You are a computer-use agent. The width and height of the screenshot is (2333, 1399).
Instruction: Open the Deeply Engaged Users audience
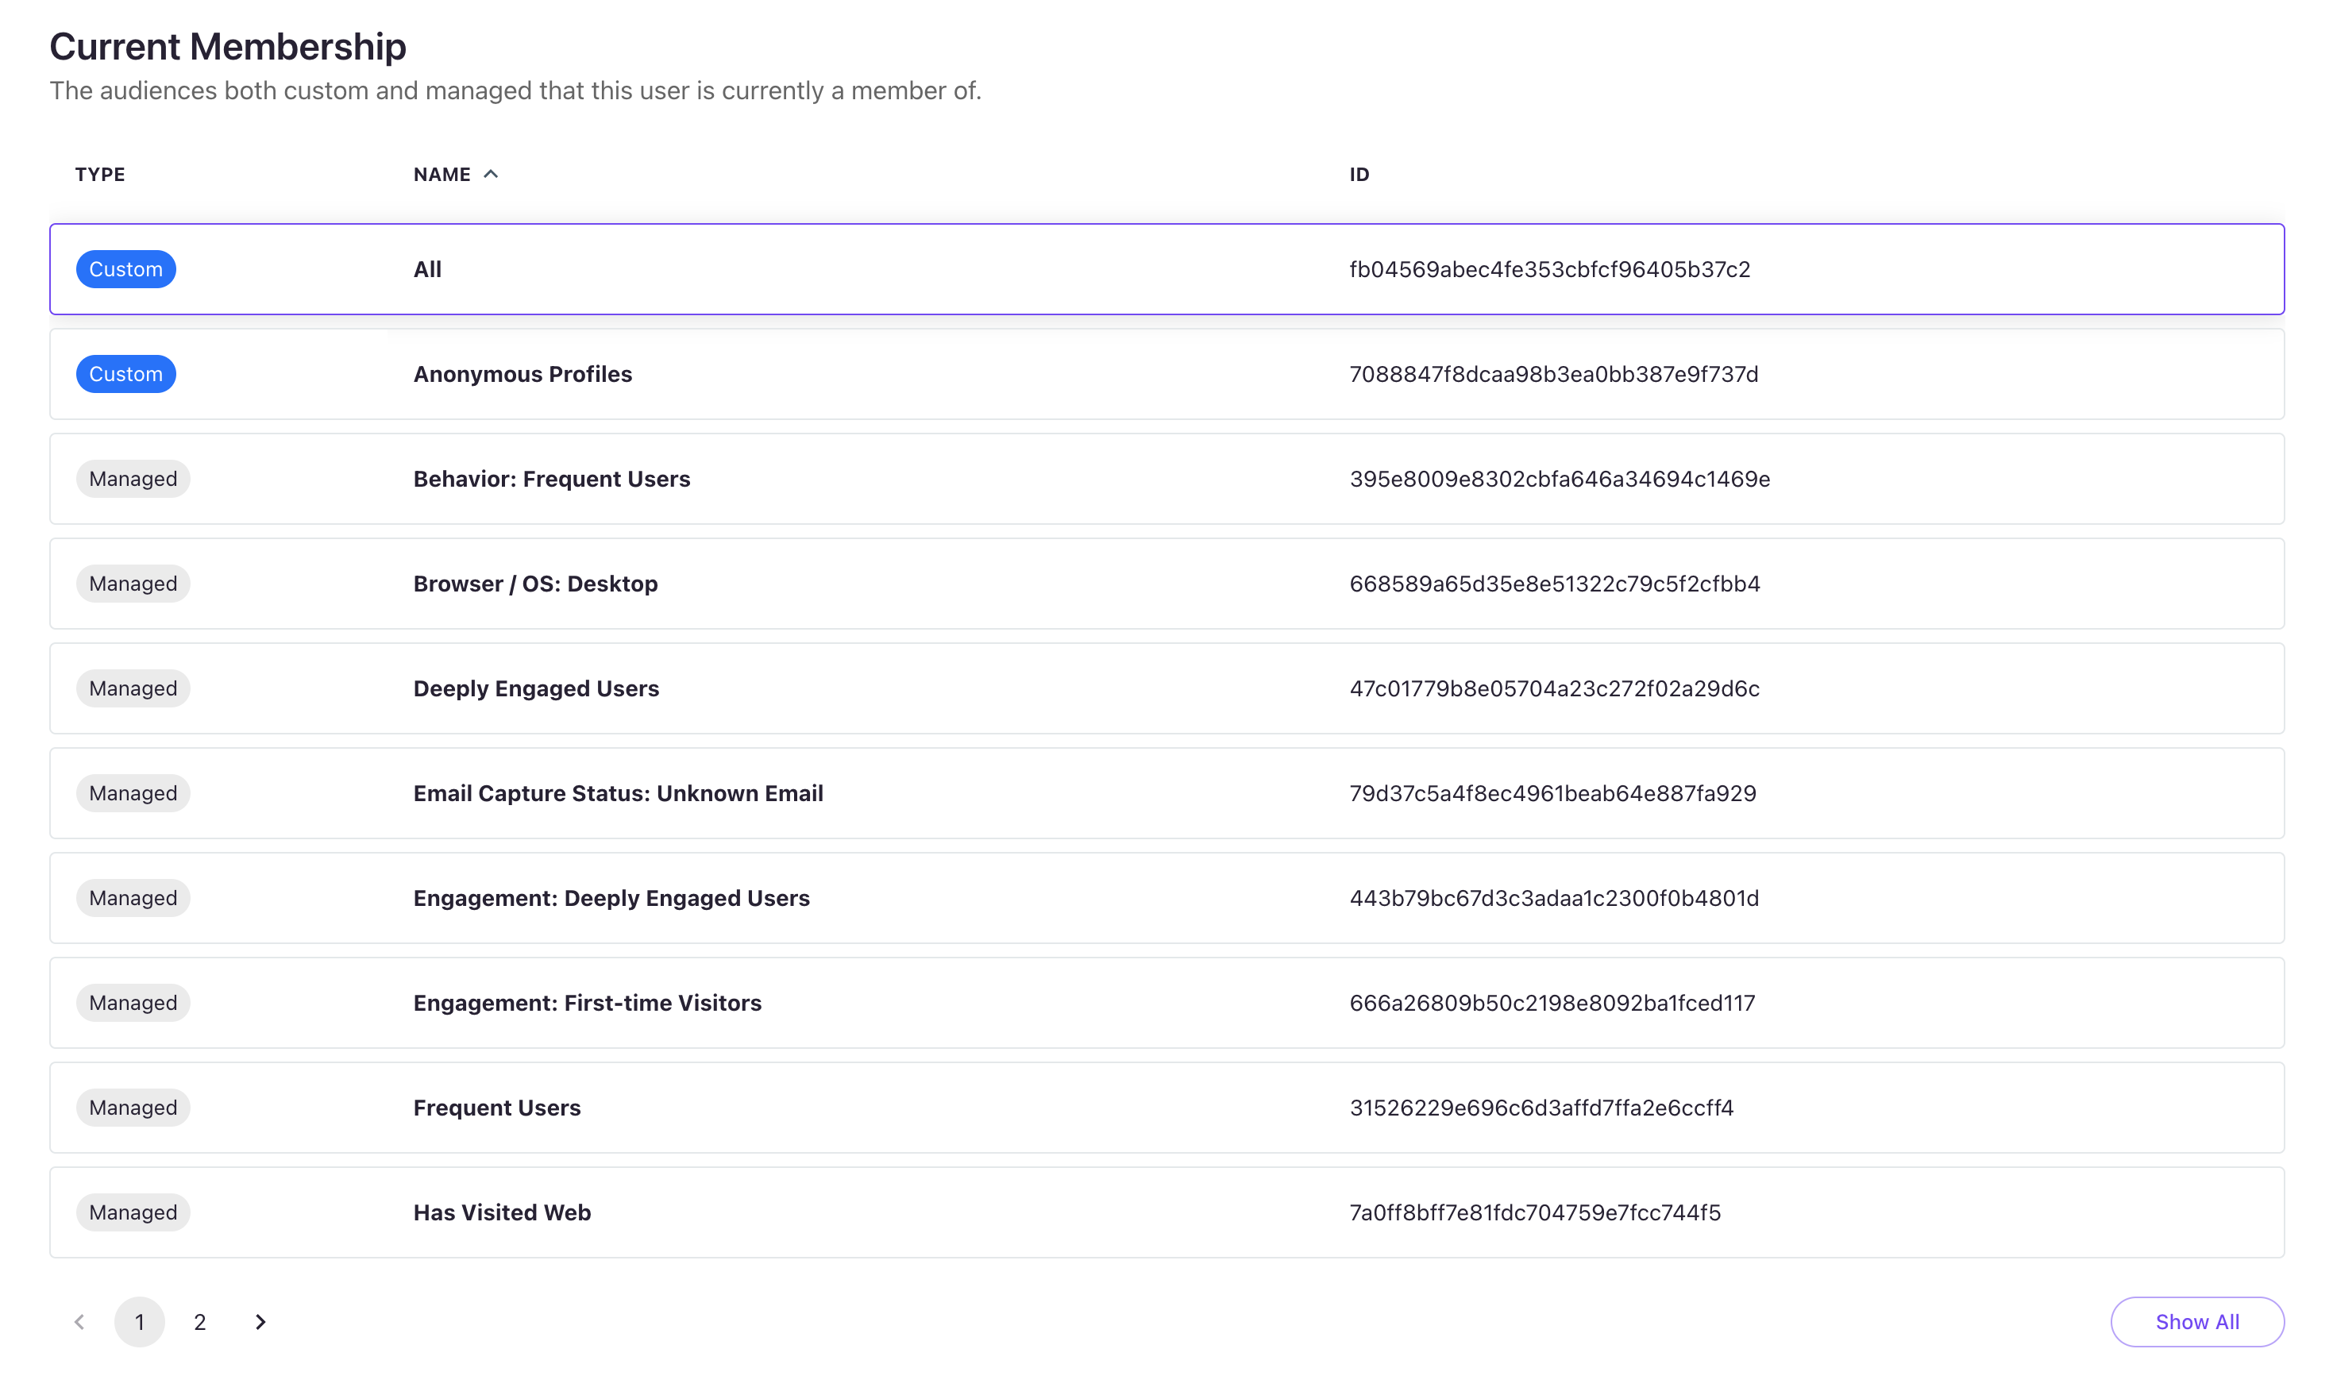click(x=535, y=688)
